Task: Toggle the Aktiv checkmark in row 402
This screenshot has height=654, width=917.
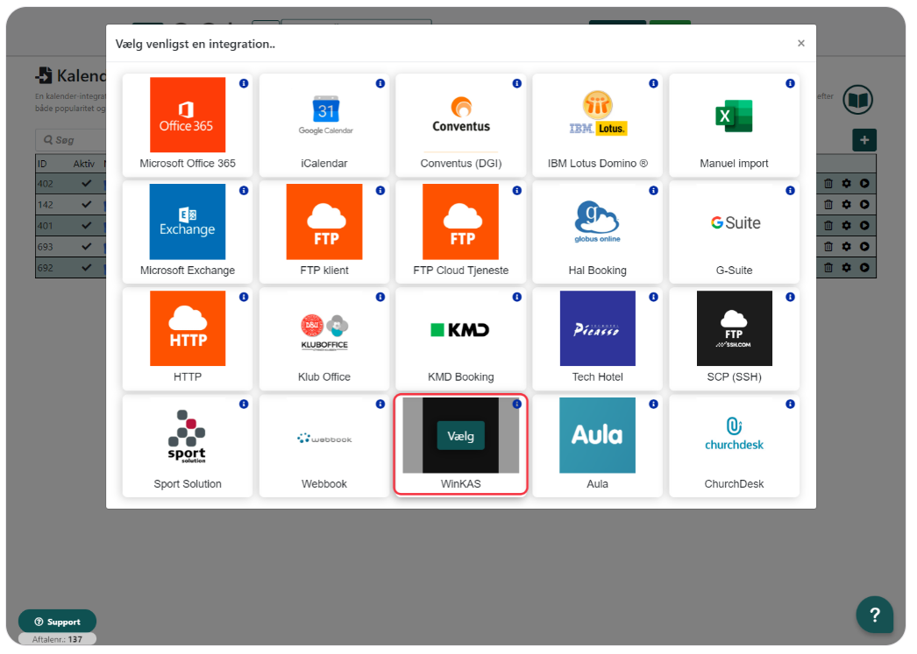Action: [x=87, y=183]
